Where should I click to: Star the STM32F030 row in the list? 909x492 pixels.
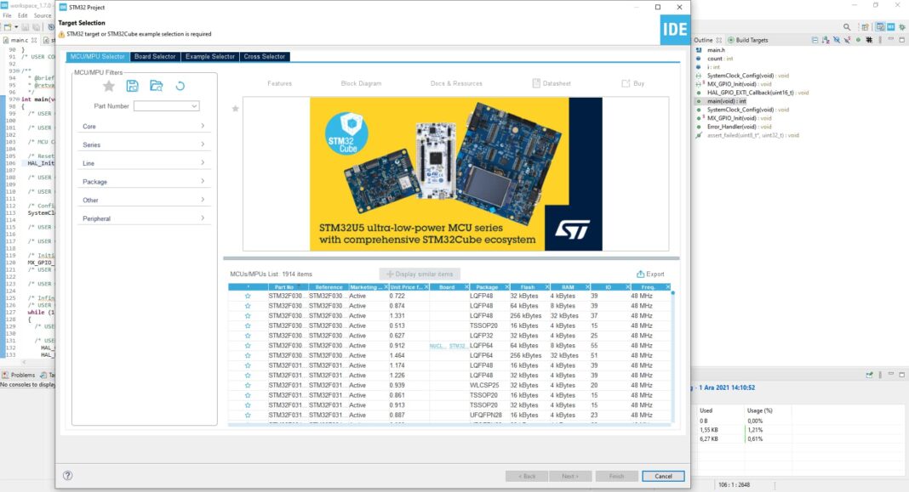247,296
